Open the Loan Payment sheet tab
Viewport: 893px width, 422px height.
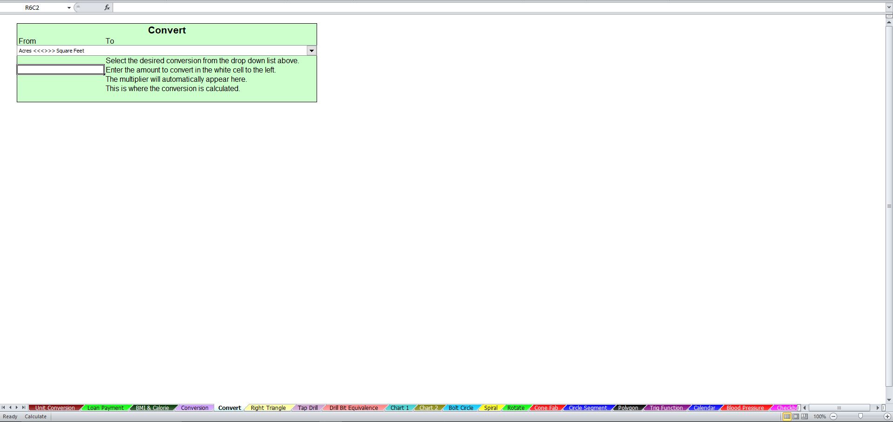tap(106, 408)
